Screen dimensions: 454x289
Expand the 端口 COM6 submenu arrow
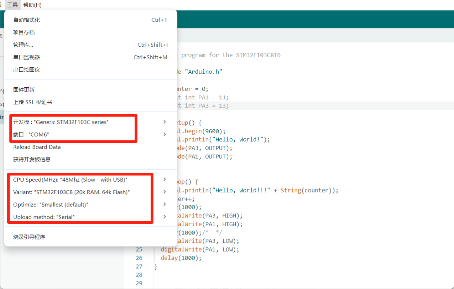165,134
